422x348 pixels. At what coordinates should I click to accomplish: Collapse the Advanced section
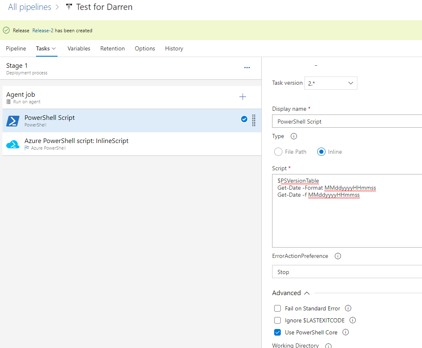306,293
